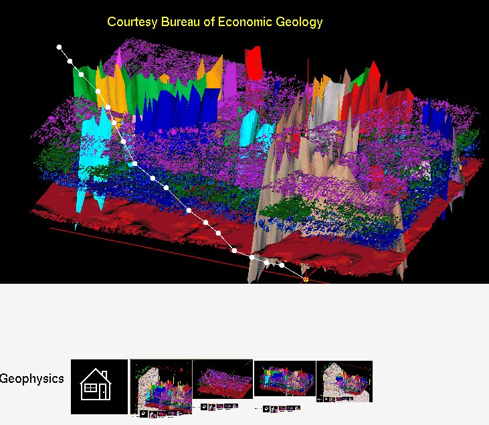This screenshot has width=489, height=425.
Task: Open third thumbnail with colored fence walls and white path
Action: pos(285,379)
